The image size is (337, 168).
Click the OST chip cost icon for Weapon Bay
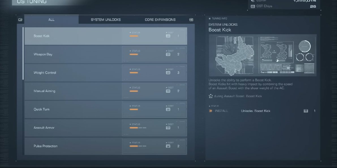pos(168,54)
